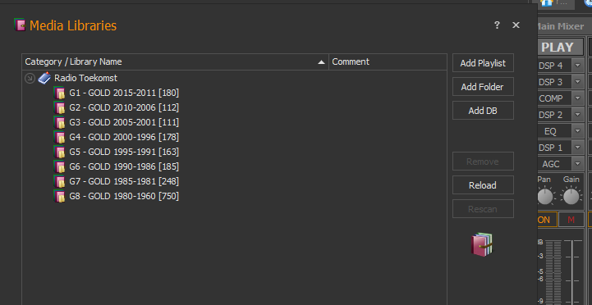Open the help question mark icon

coord(497,25)
